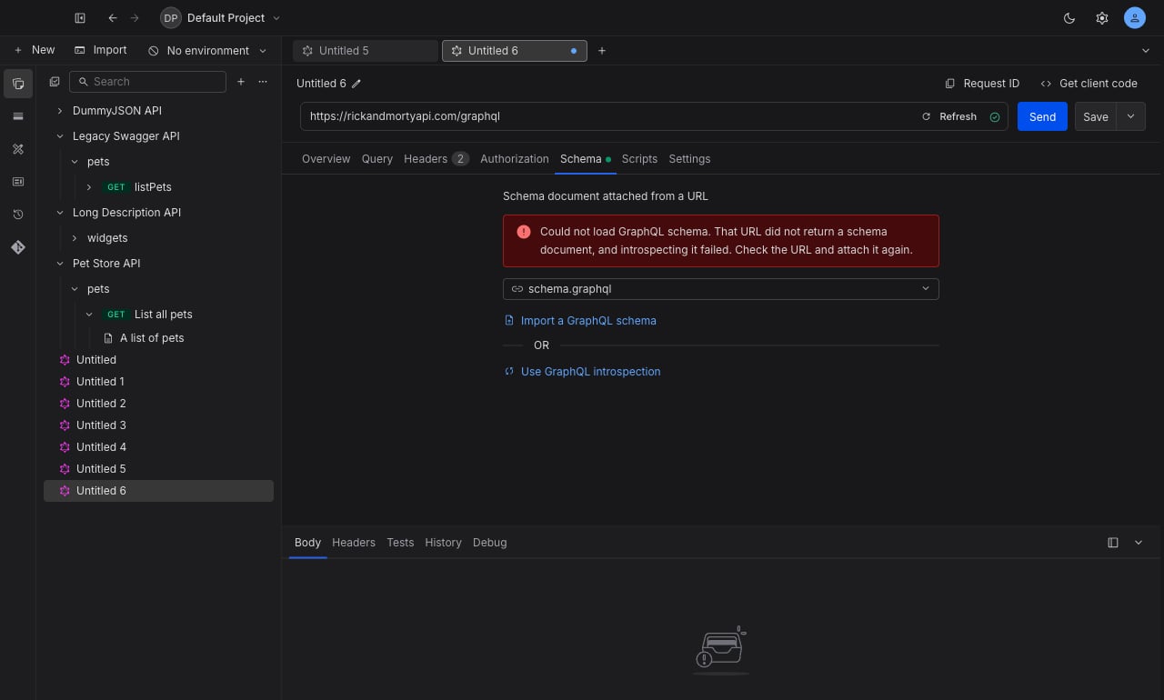Screen dimensions: 1164x700
Task: Collapse the List all pets request
Action: tap(89, 315)
